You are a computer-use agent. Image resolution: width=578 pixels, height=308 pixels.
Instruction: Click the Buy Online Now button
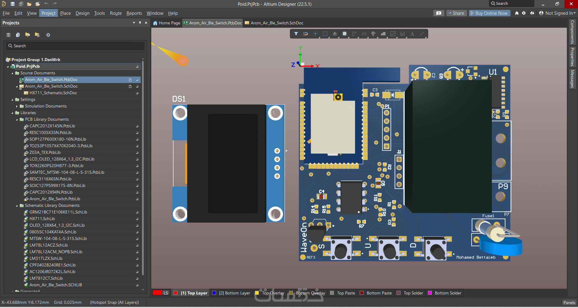pyautogui.click(x=490, y=13)
